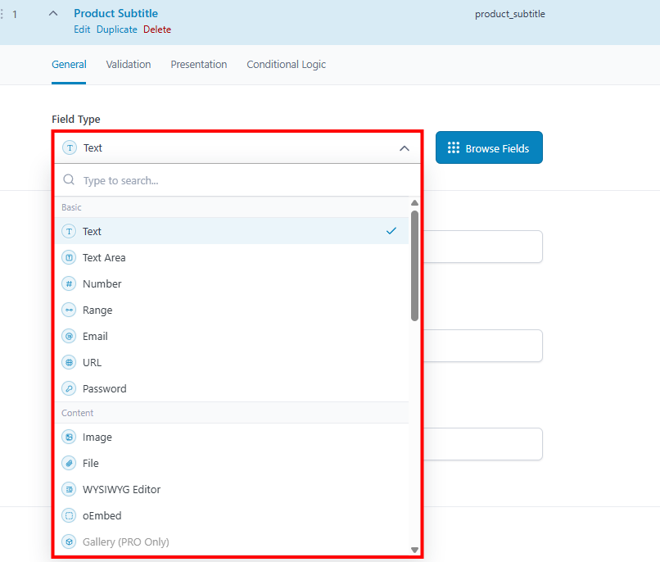
Task: Select the Gallery PRO field icon
Action: point(69,542)
